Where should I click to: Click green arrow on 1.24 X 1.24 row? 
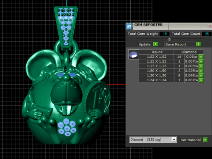coord(201,80)
